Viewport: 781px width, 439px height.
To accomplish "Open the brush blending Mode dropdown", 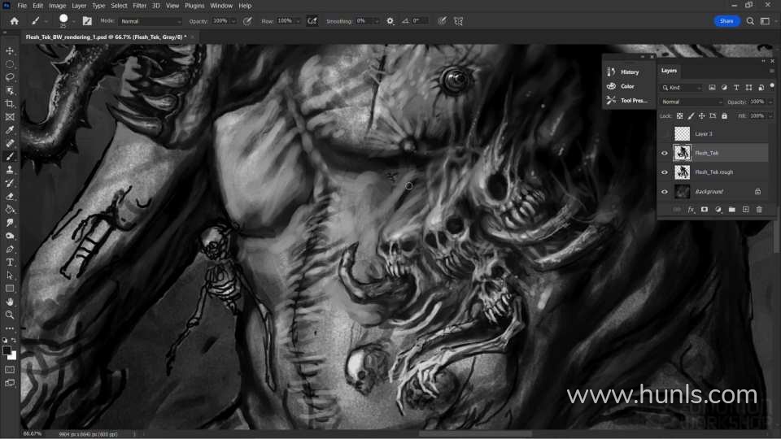I will (151, 21).
